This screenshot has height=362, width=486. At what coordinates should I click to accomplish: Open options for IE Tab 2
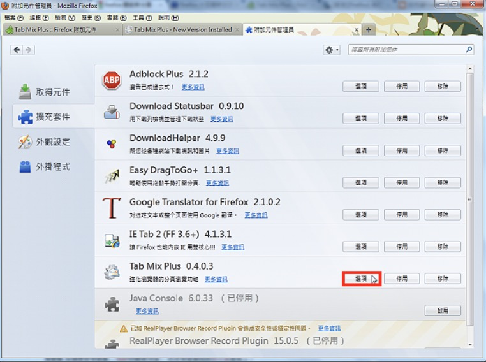coord(361,247)
